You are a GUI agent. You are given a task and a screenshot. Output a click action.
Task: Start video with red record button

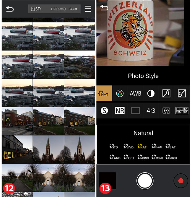tap(181, 180)
